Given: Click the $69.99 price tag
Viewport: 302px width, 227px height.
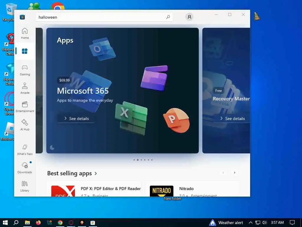Looking at the screenshot, I should 64,80.
